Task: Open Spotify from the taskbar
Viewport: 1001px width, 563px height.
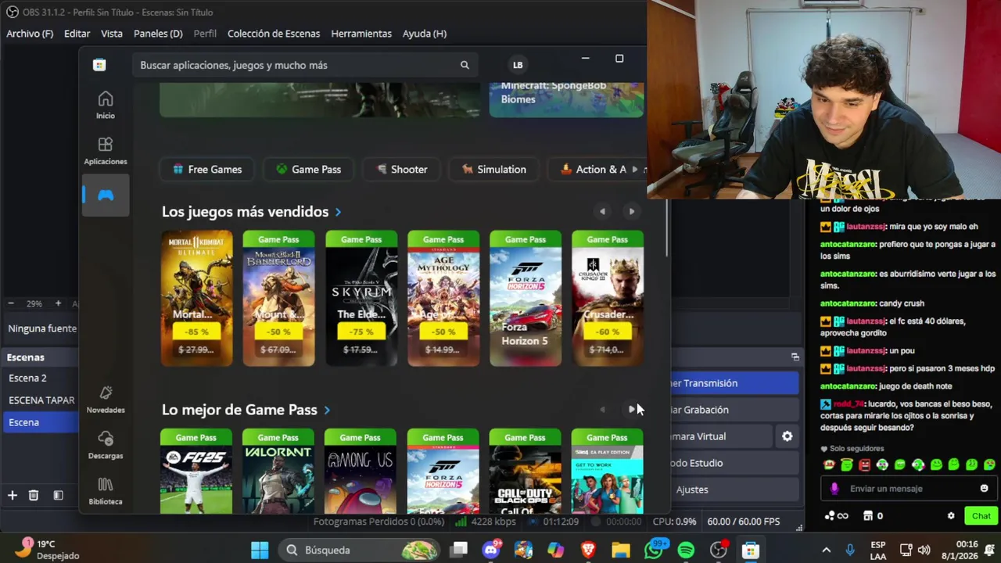Action: (686, 550)
